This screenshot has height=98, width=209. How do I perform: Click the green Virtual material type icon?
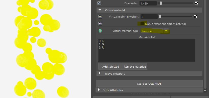(100, 31)
